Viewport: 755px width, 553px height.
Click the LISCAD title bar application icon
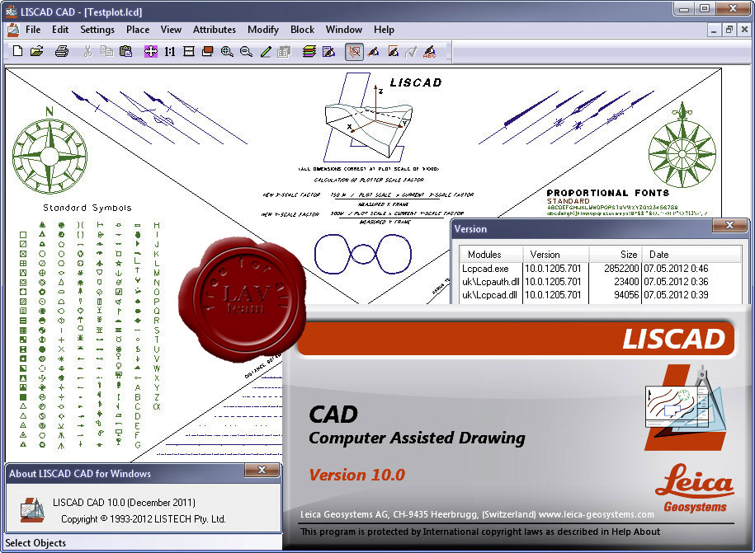click(x=11, y=11)
